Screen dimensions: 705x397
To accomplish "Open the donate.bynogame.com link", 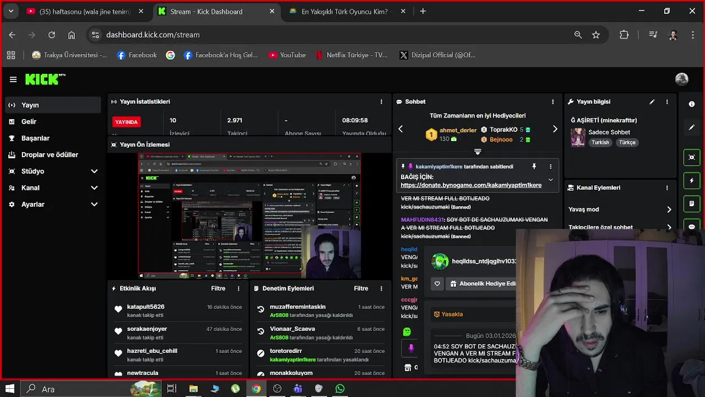I will click(x=471, y=185).
